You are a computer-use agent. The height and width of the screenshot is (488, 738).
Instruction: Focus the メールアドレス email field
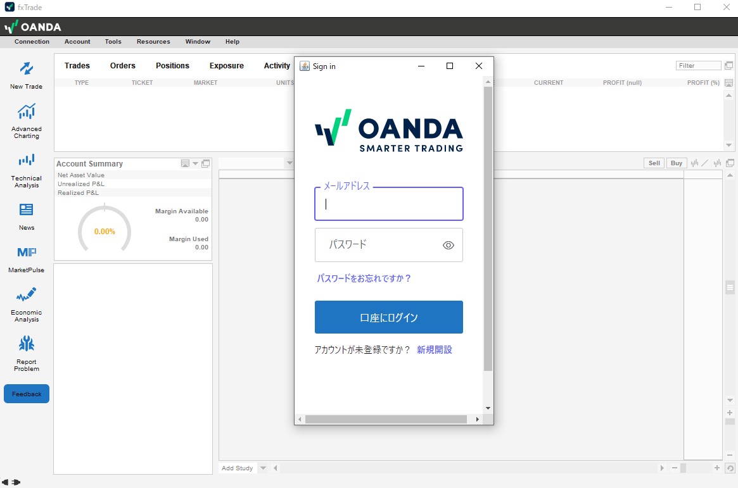[x=389, y=204]
